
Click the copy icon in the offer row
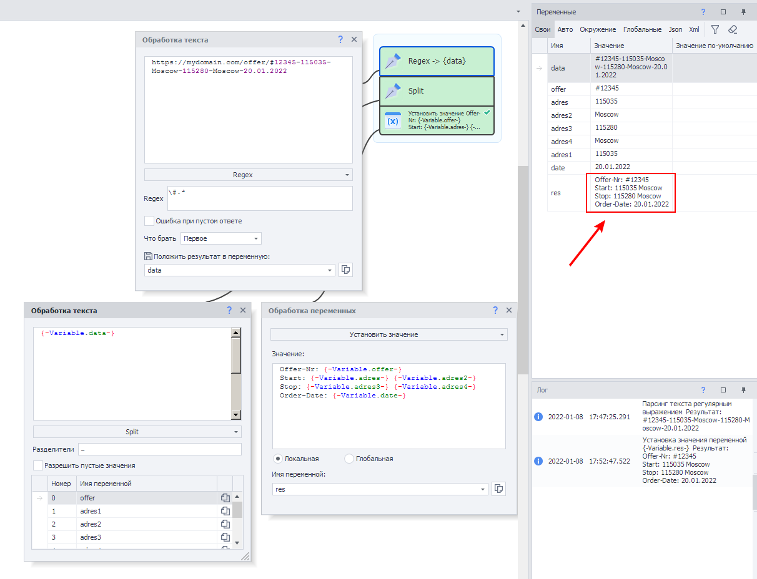coord(225,498)
